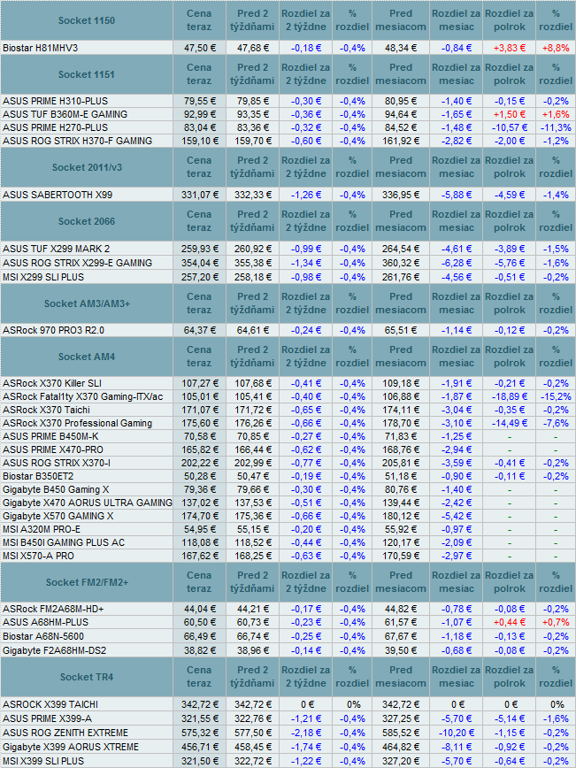Click MSI X570-A PRO name
The width and height of the screenshot is (576, 768).
[x=38, y=556]
